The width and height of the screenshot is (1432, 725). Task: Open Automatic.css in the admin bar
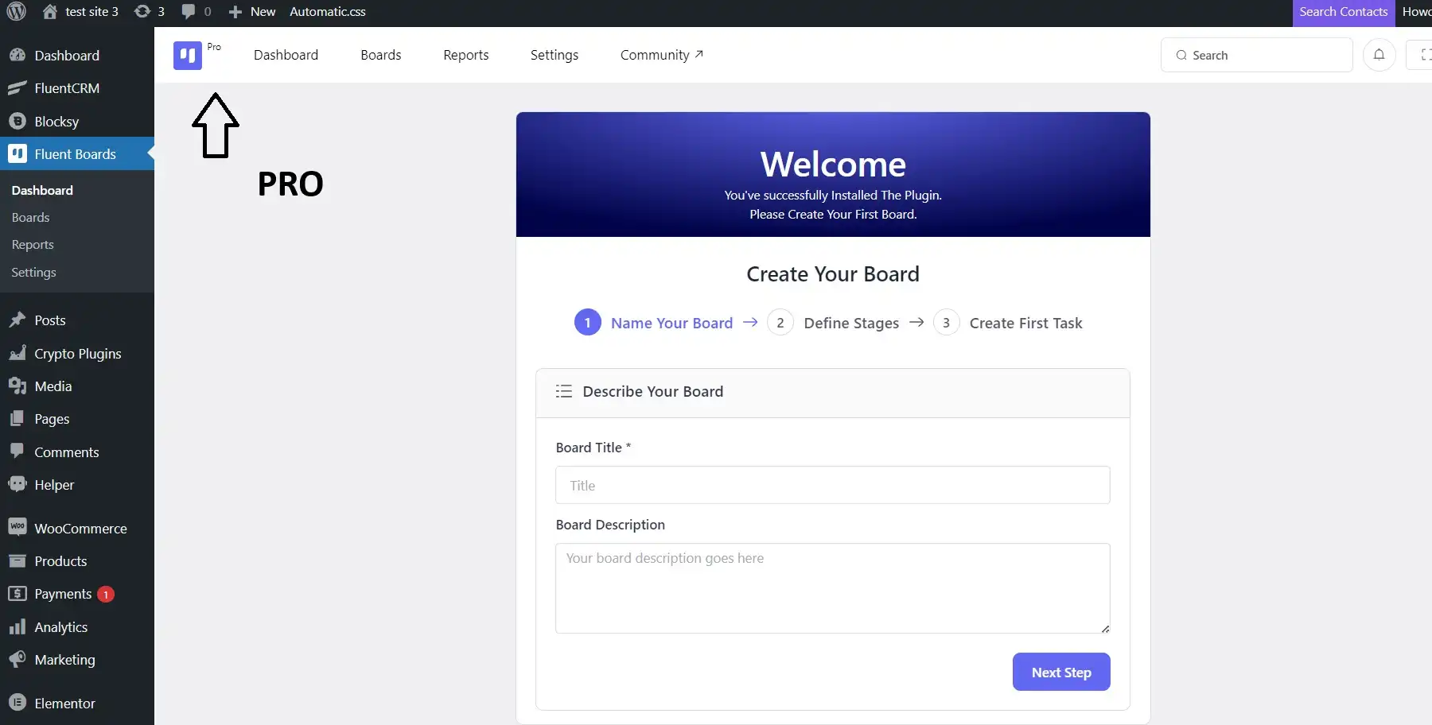click(328, 11)
